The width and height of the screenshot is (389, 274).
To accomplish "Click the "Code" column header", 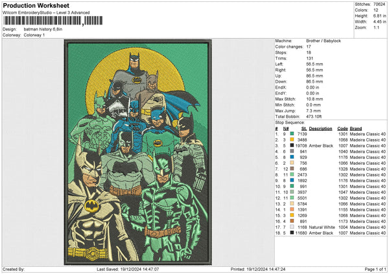I will 342,129.
